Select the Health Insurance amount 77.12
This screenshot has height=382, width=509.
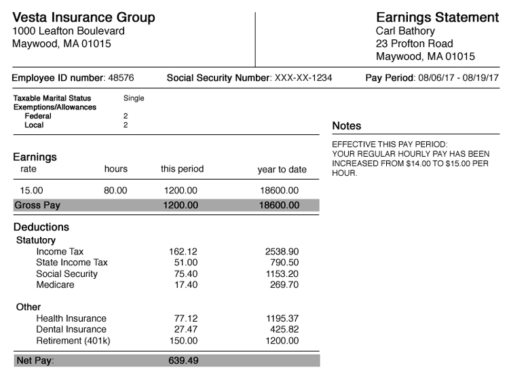pos(186,319)
